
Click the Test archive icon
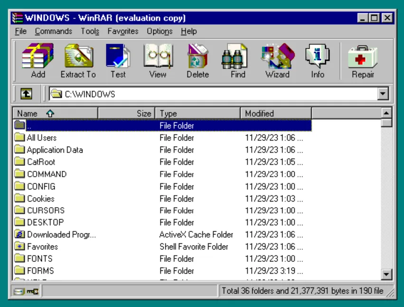[117, 56]
